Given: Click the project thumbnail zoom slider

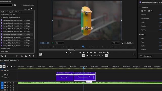Looking at the screenshot, I should tap(9, 56).
